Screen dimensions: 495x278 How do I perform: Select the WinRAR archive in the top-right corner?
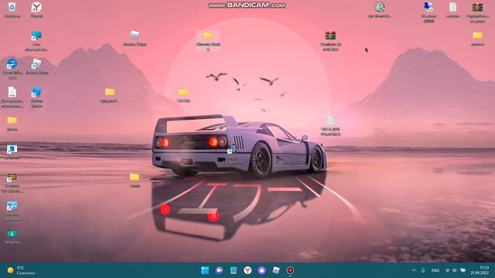(477, 12)
